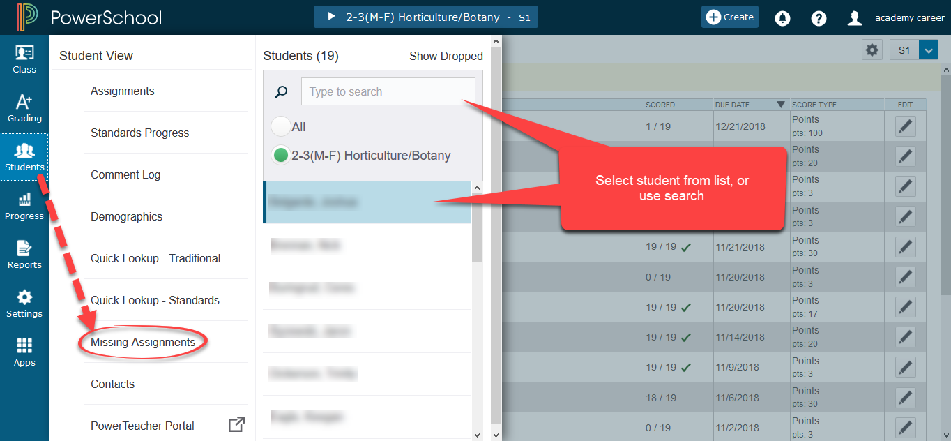951x441 pixels.
Task: Click the Student View heading
Action: [x=96, y=56]
